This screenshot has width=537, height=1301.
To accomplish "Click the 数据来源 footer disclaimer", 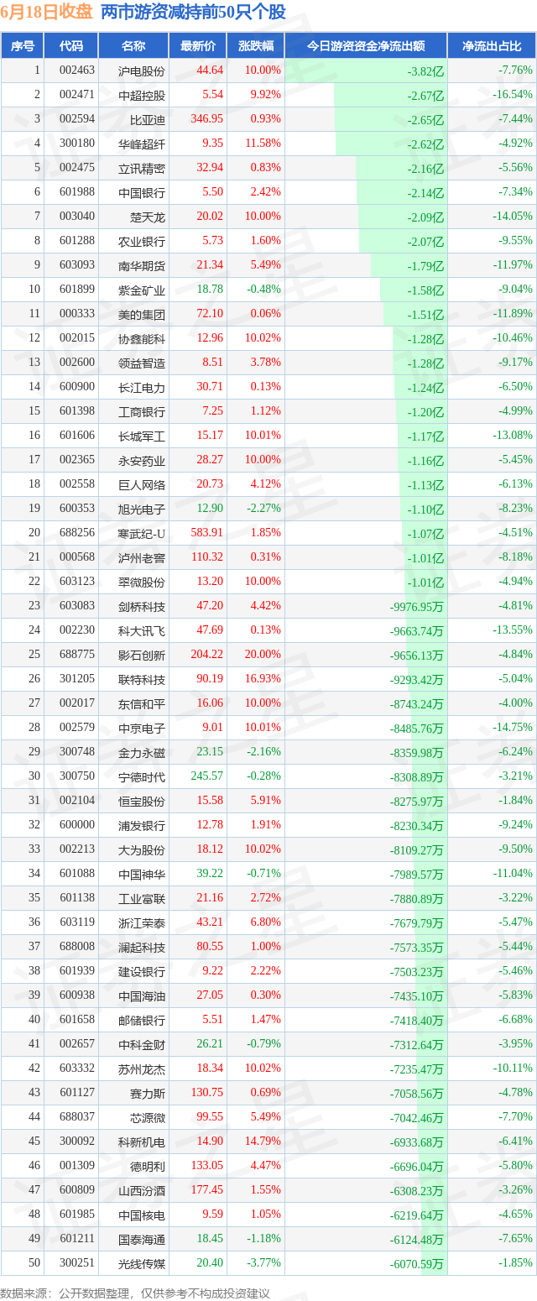I will (135, 1293).
